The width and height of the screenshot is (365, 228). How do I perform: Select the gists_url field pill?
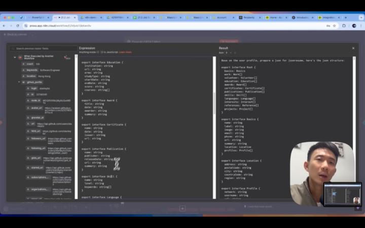[x=34, y=158]
